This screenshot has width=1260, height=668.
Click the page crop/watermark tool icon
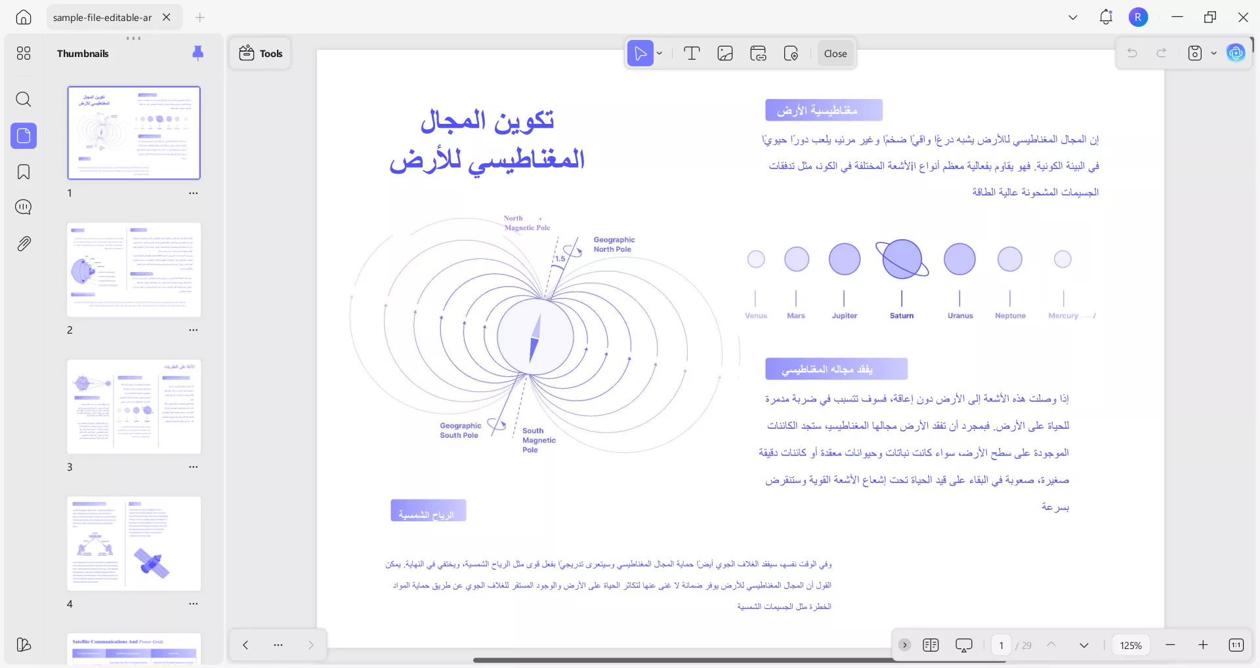tap(791, 53)
